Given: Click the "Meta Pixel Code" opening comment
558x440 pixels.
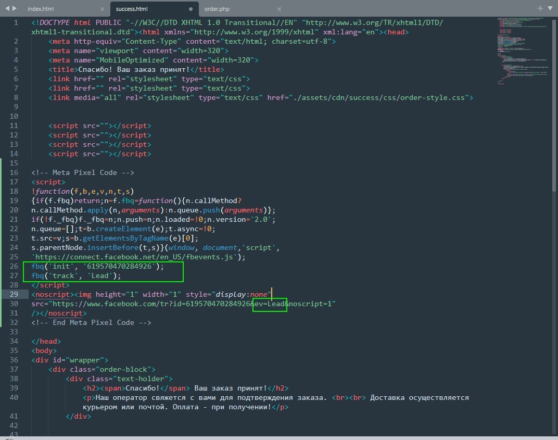Looking at the screenshot, I should [83, 173].
